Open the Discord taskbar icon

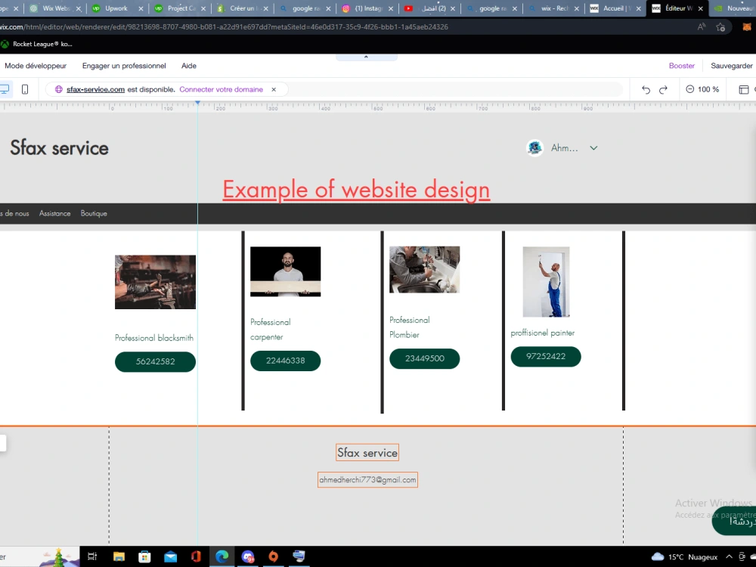248,556
